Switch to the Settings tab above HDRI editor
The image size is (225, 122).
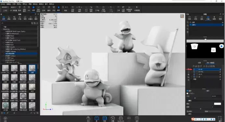point(199,63)
